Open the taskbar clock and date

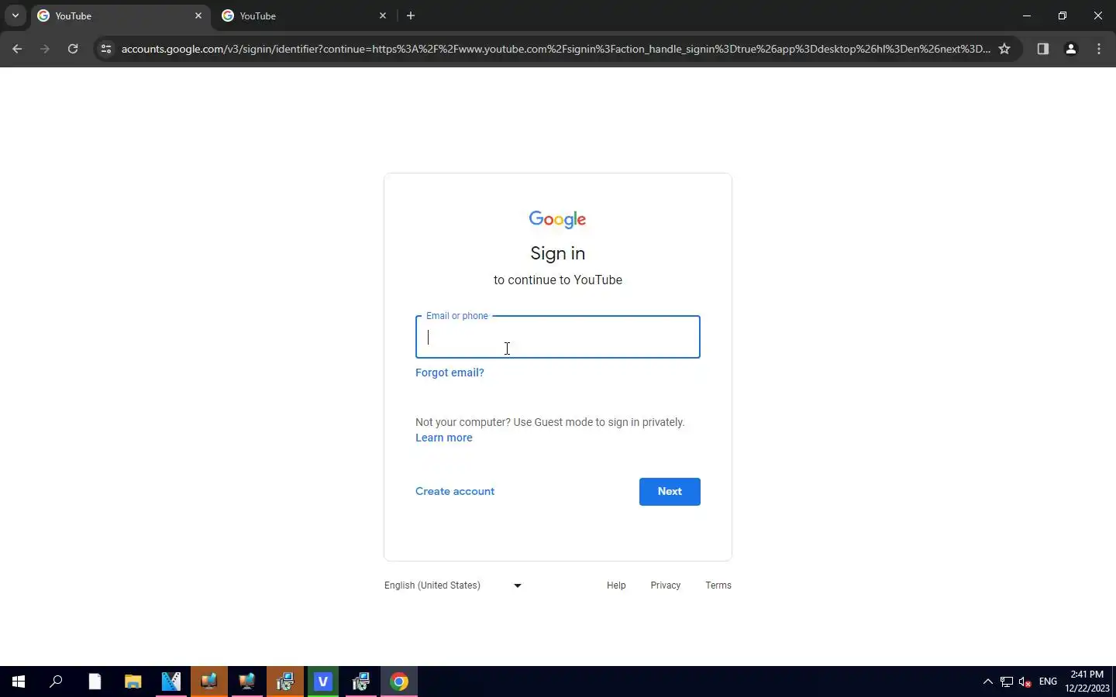pos(1087,682)
